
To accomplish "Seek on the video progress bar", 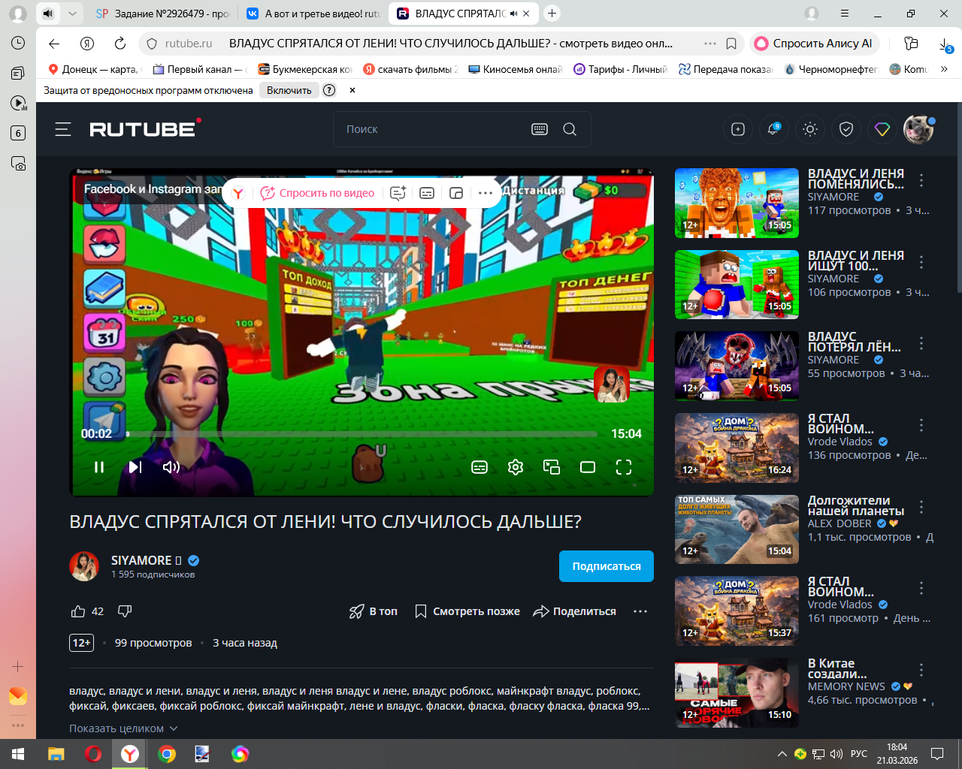I will click(x=362, y=434).
